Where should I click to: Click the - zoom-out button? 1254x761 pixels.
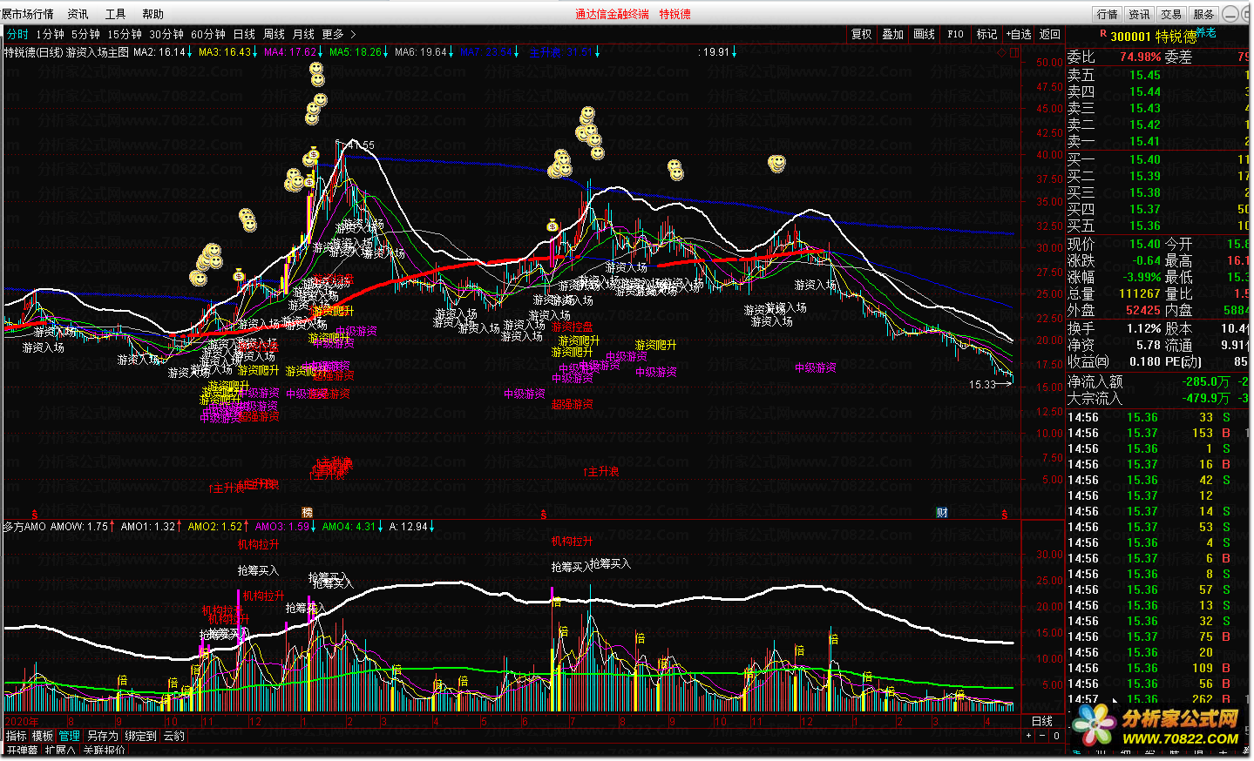tap(1043, 736)
